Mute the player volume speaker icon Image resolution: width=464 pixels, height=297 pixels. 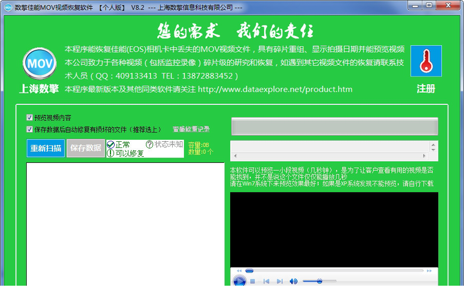click(x=293, y=281)
